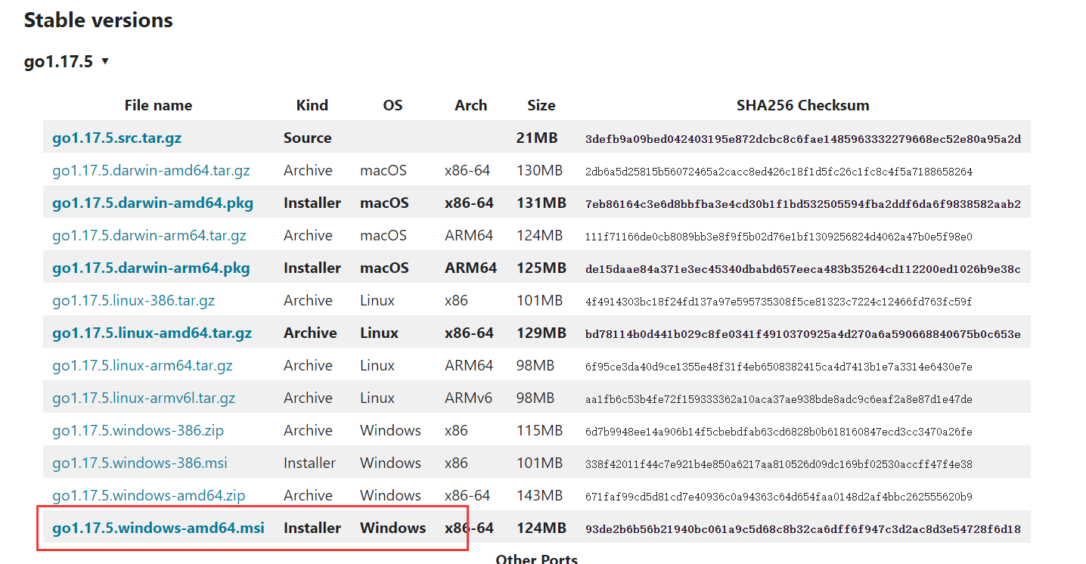Screen dimensions: 1086x564
Task: Click the 131MB size cell
Action: pos(541,203)
